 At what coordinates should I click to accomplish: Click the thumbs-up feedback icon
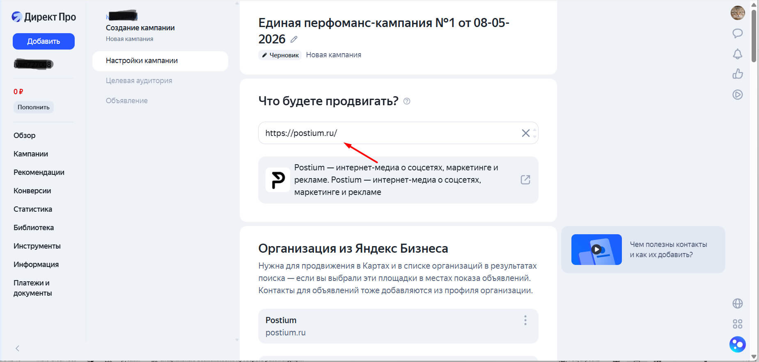pyautogui.click(x=738, y=74)
